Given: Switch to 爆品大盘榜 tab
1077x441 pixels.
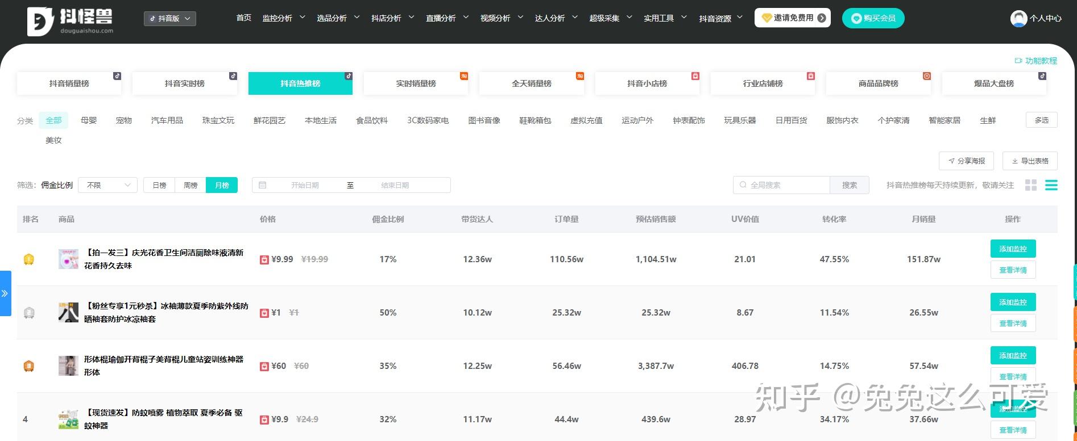Looking at the screenshot, I should point(994,83).
